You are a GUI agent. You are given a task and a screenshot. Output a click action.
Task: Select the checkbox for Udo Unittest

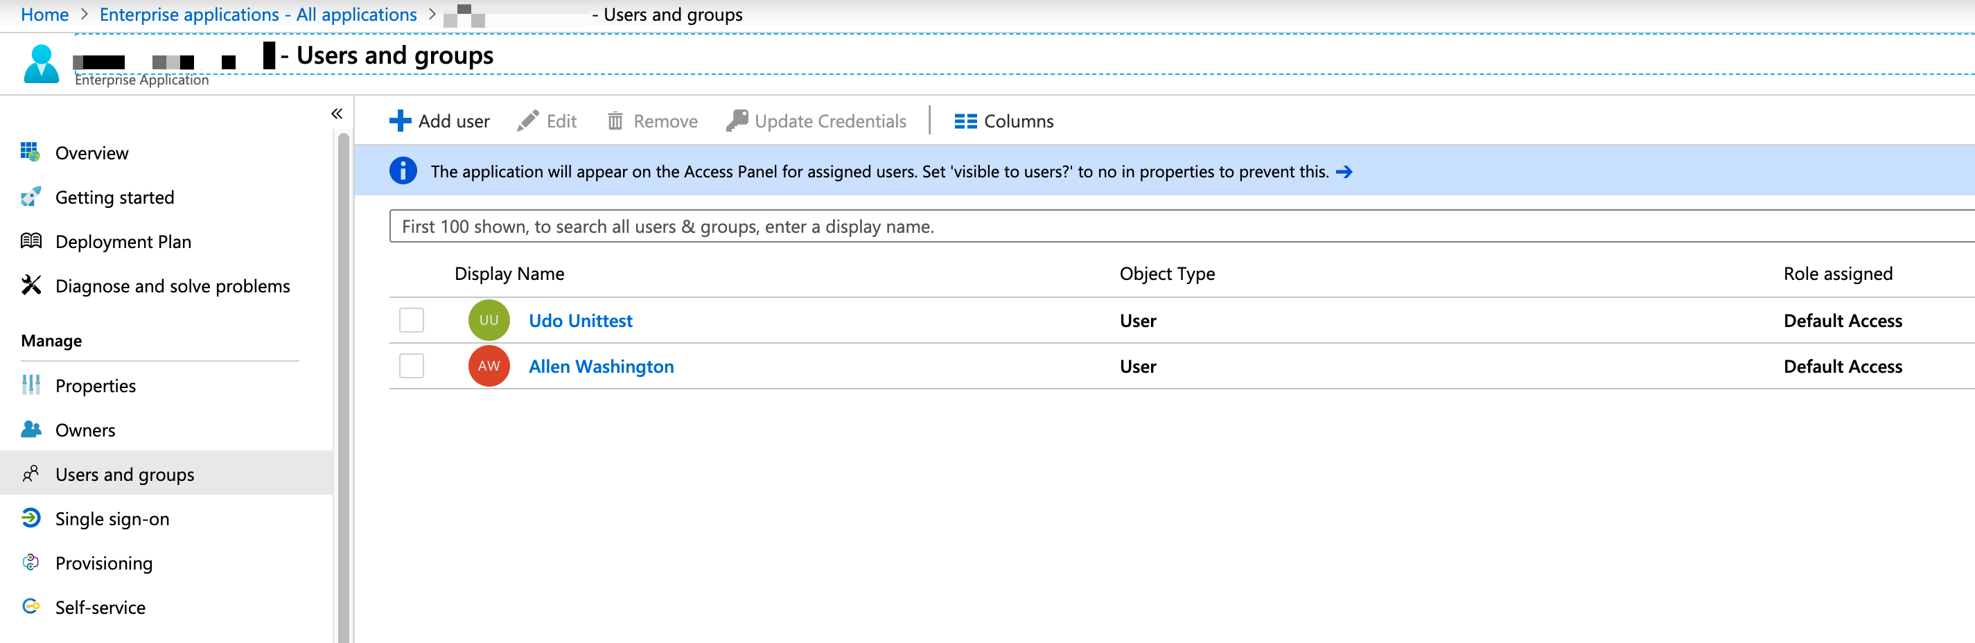point(412,319)
